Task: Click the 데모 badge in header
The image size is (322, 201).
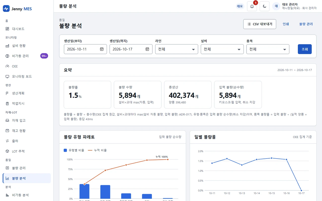Action: pos(240,6)
